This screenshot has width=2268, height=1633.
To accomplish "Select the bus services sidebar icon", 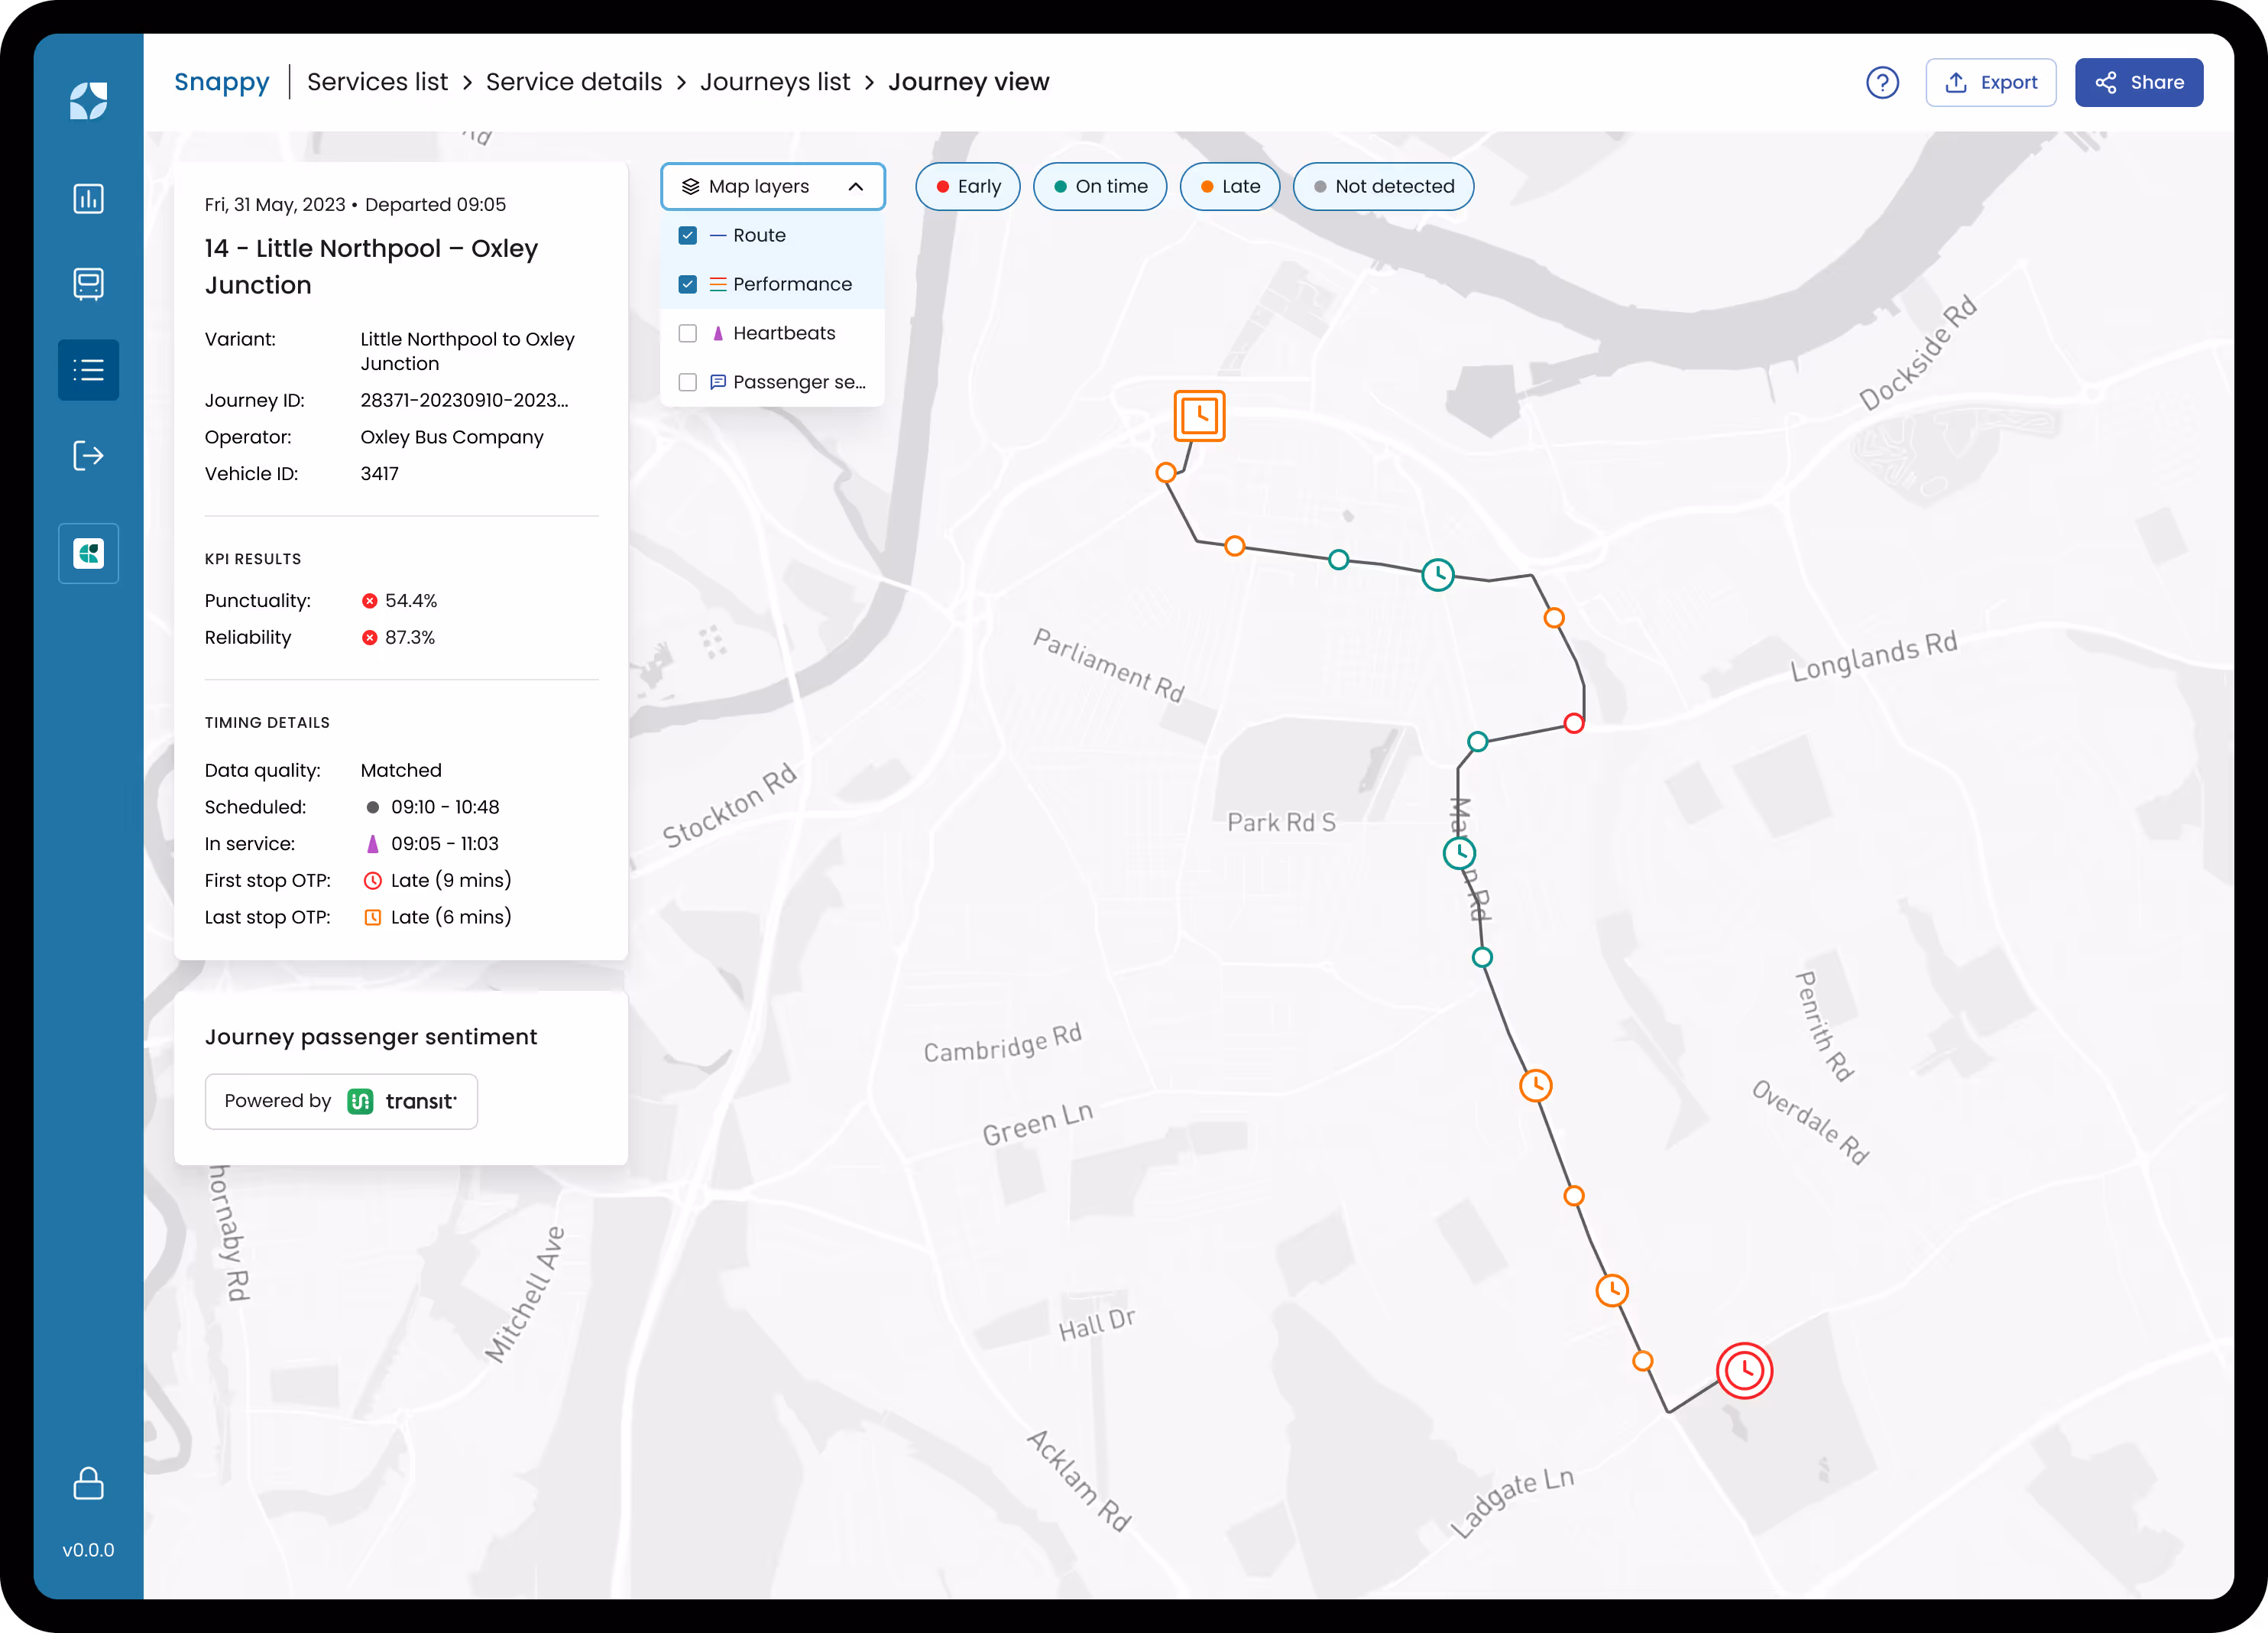I will (x=88, y=283).
